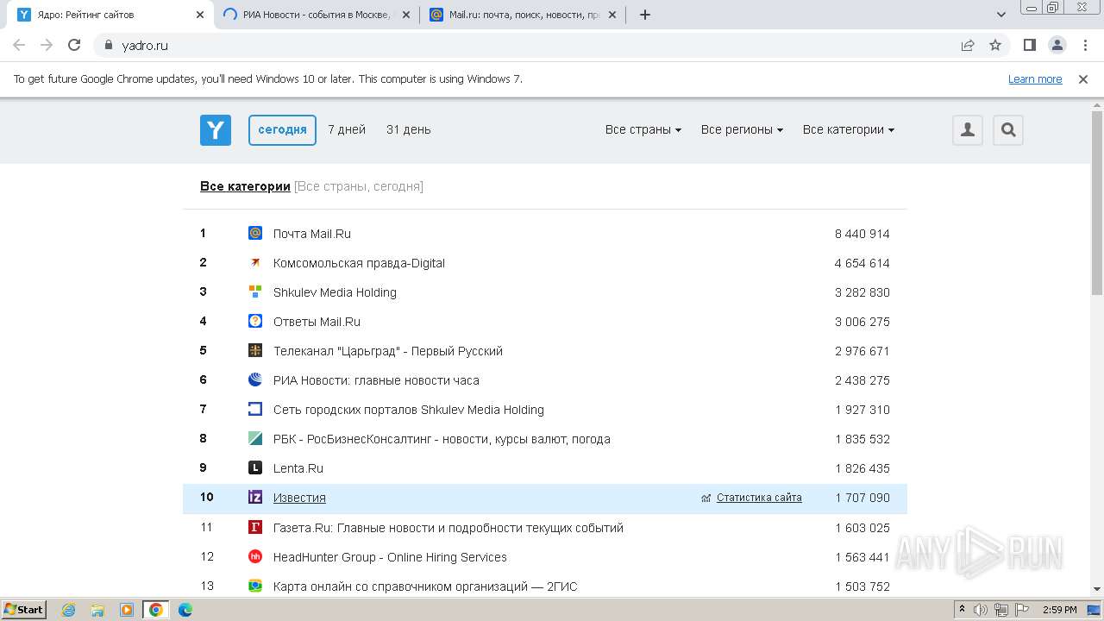Viewport: 1104px width, 621px height.
Task: Click the volume icon in the system tray
Action: (x=981, y=610)
